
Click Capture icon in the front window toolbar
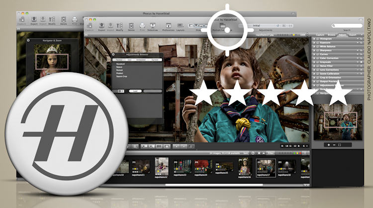(90, 26)
